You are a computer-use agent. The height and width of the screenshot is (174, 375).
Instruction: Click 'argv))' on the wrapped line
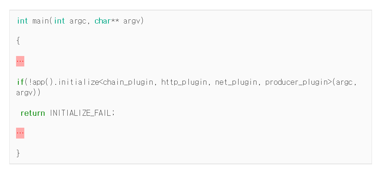[28, 93]
